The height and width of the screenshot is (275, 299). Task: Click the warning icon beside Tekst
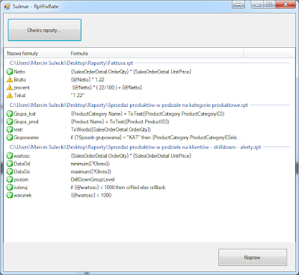[10, 96]
